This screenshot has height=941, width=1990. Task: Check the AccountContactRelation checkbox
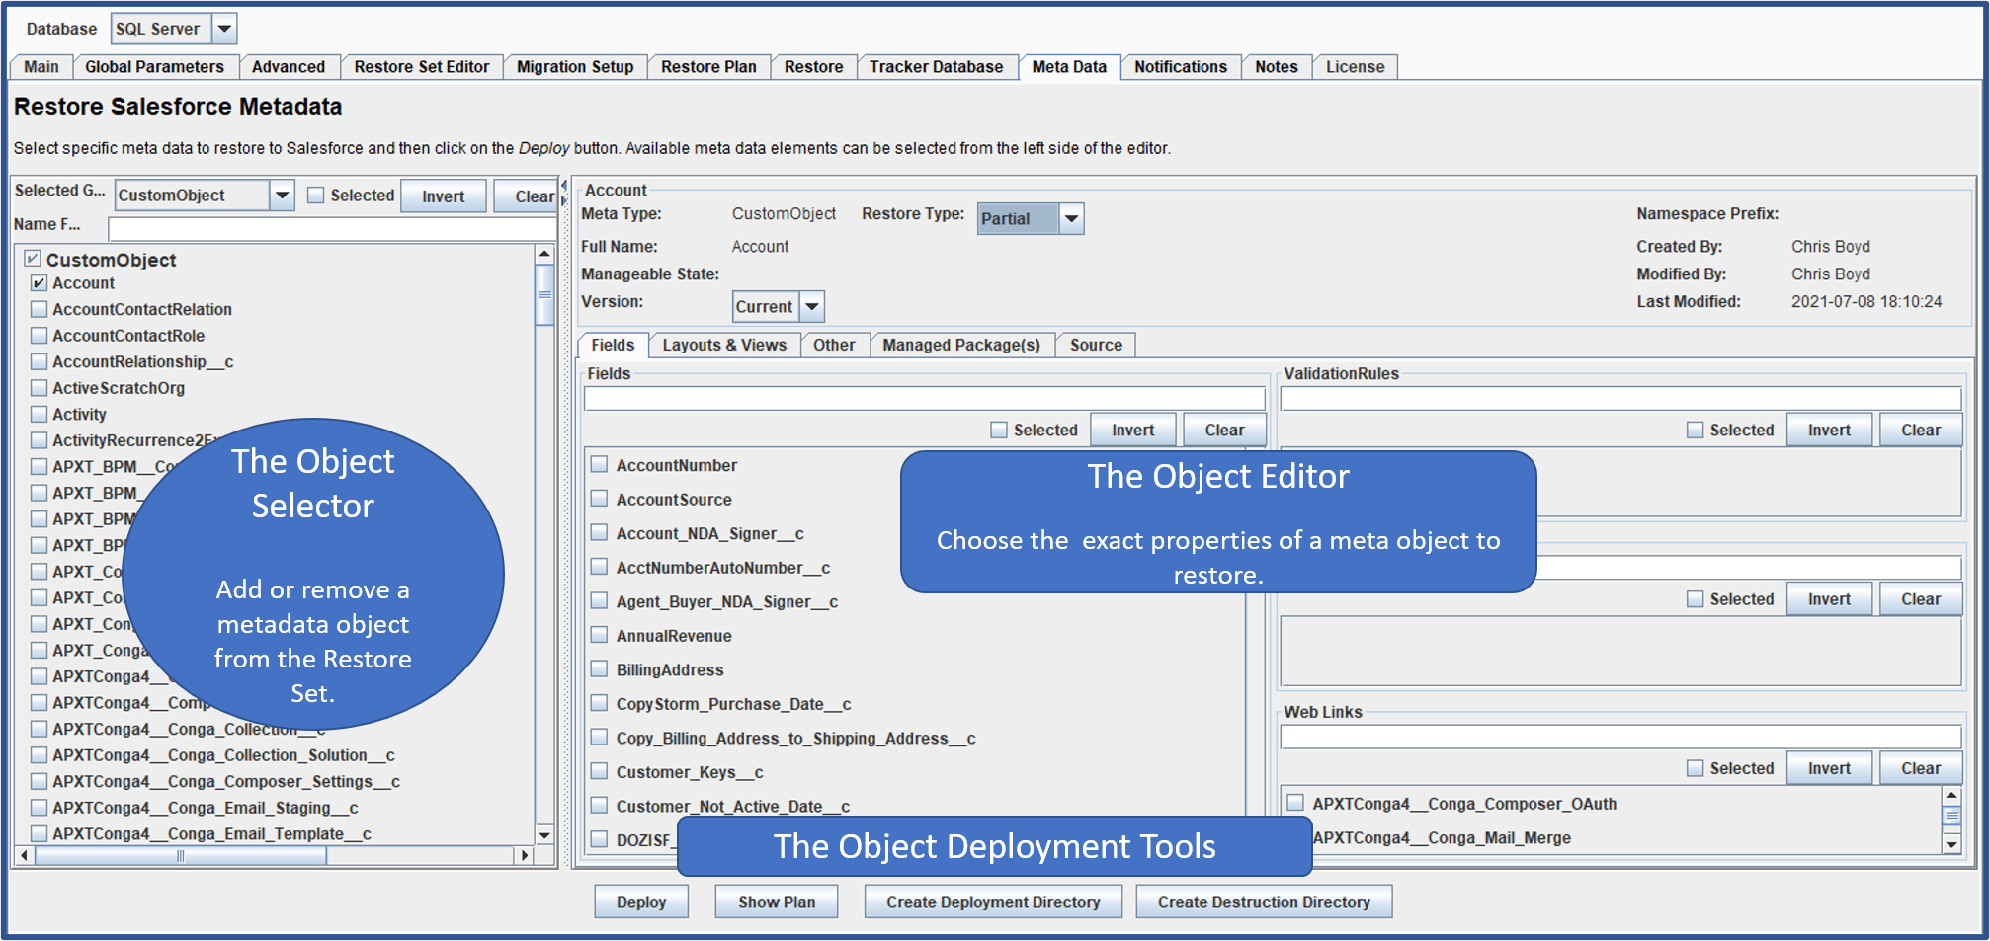pyautogui.click(x=40, y=309)
